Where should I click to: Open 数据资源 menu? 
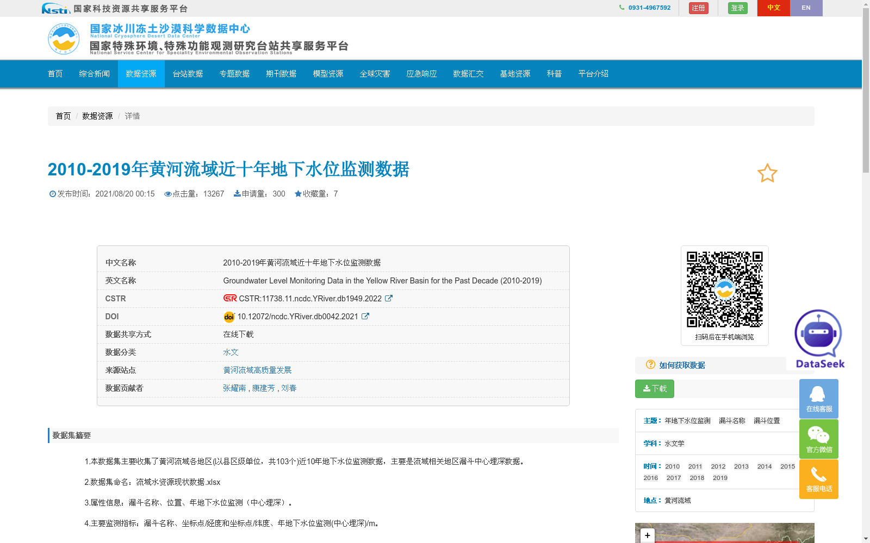click(141, 74)
